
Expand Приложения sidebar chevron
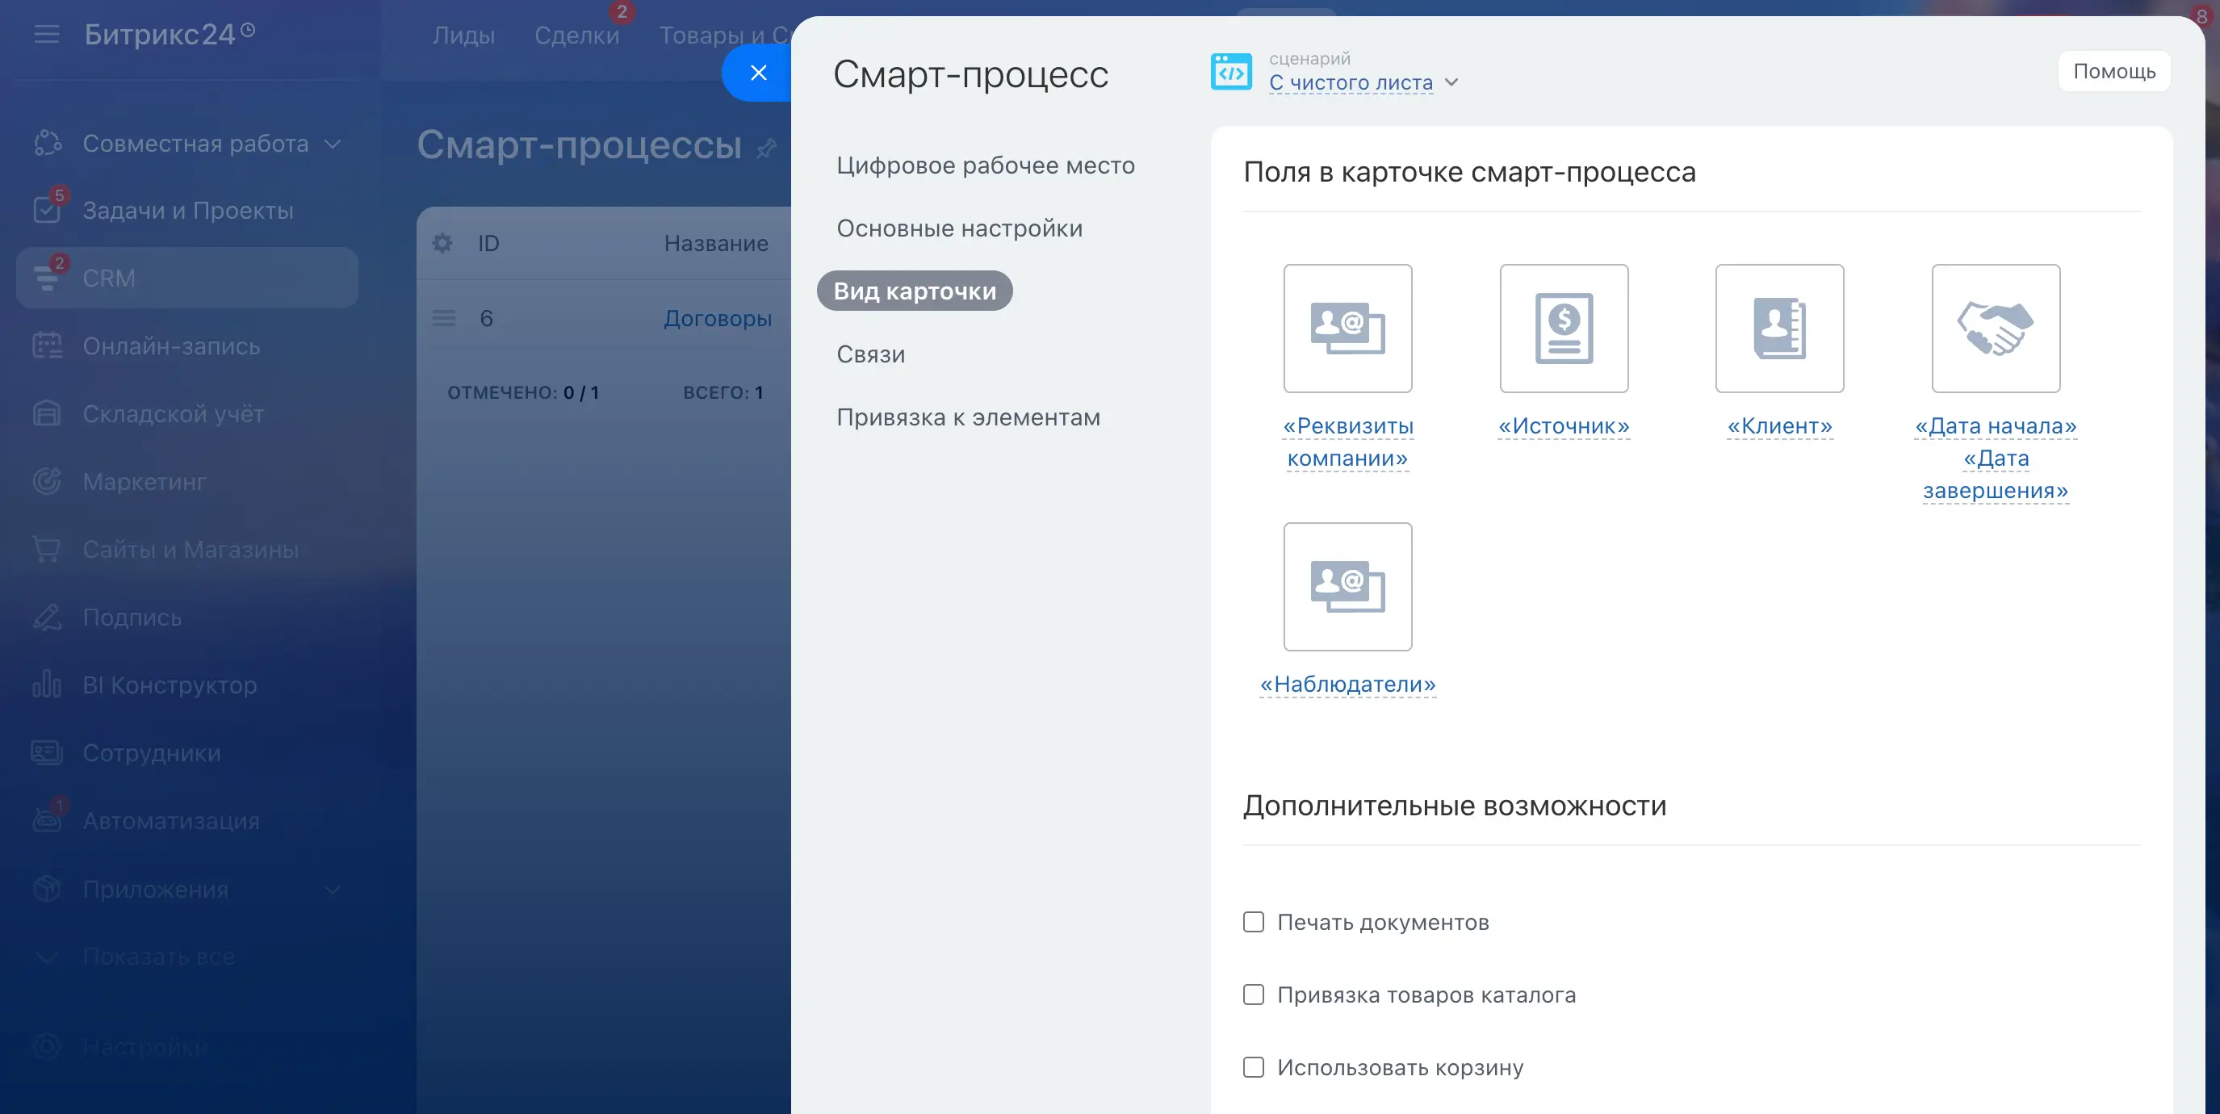click(333, 889)
